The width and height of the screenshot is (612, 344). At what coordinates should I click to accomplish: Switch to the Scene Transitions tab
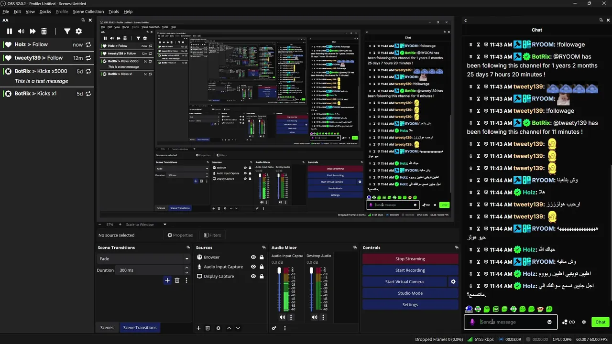(x=140, y=328)
